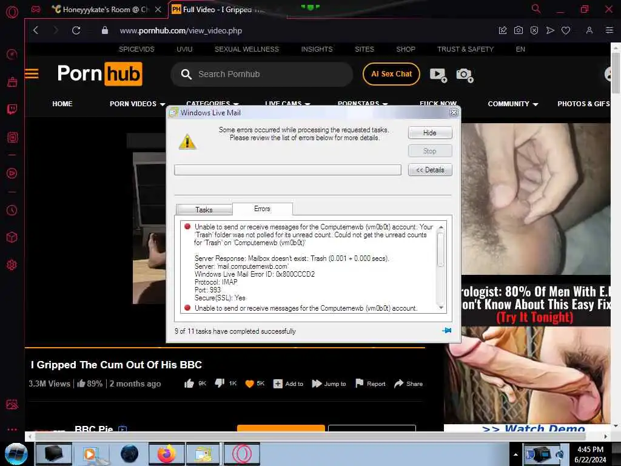621x466 pixels.
Task: Open Extensions via sidebar cube icon
Action: pos(12,237)
